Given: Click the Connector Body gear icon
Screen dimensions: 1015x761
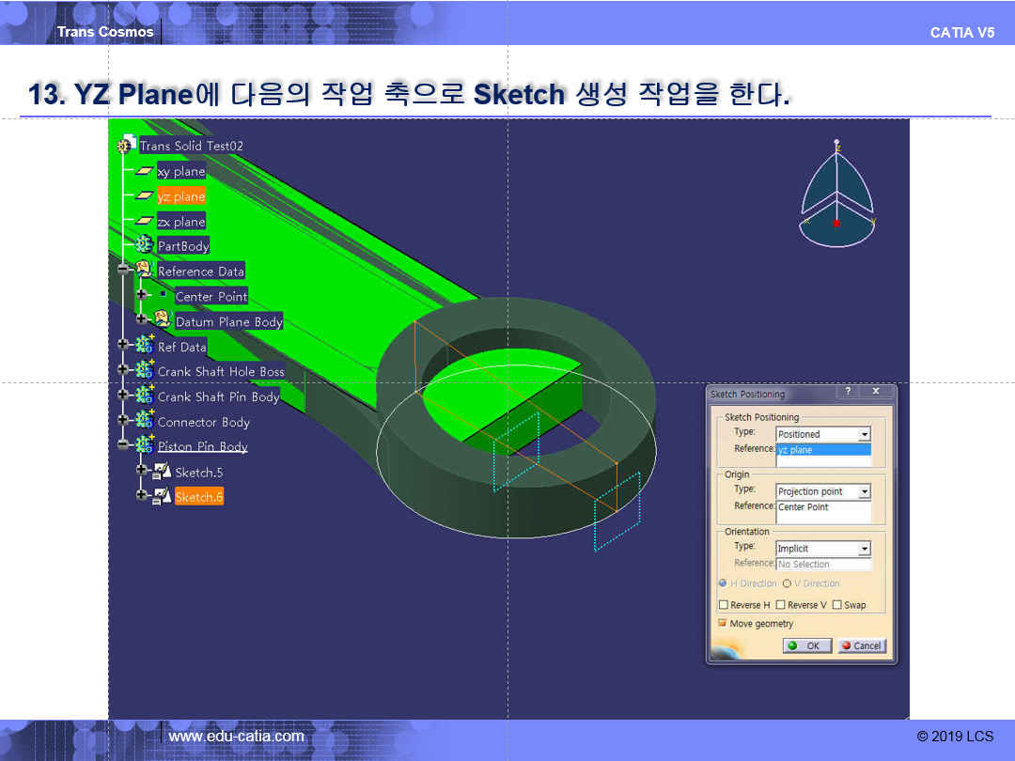Looking at the screenshot, I should pyautogui.click(x=145, y=420).
